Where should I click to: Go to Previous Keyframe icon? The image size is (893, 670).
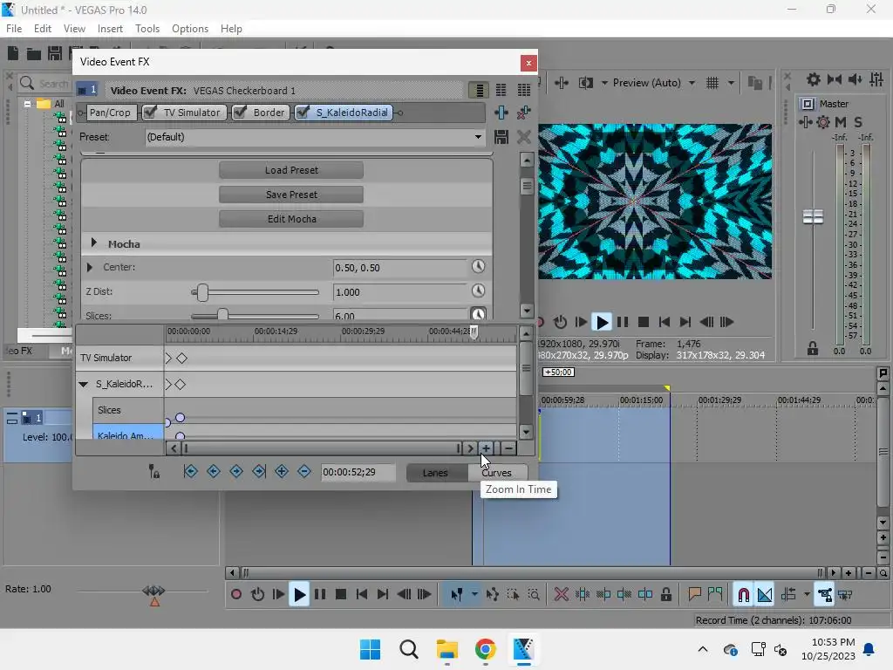pos(214,471)
